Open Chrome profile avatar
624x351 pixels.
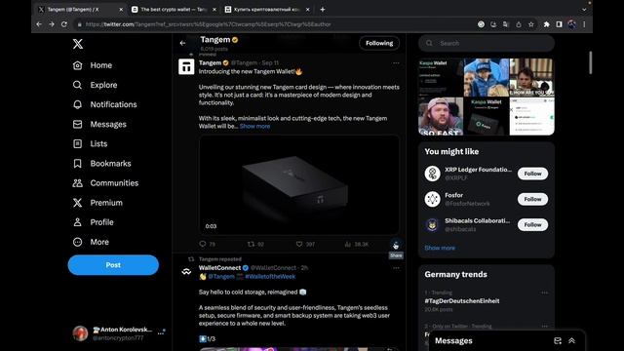(572, 24)
